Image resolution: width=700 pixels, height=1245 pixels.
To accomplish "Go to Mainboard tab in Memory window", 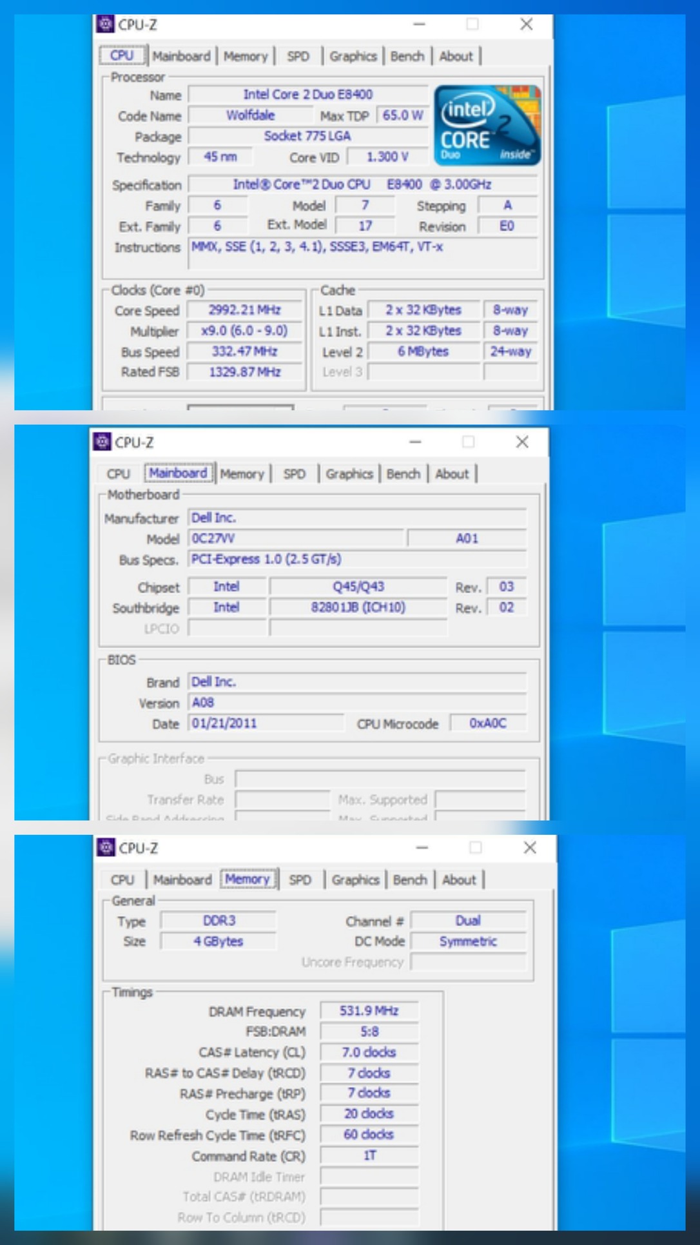I will (182, 879).
